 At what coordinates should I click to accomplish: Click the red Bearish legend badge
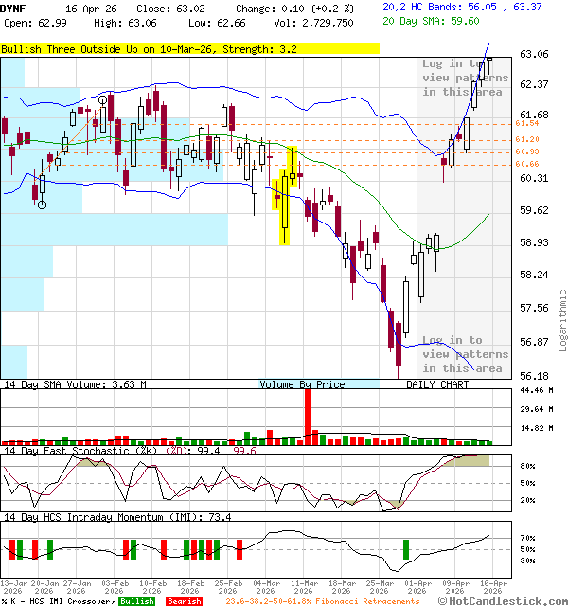[184, 601]
